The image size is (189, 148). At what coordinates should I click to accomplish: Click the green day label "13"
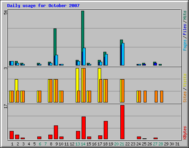coord(78,144)
